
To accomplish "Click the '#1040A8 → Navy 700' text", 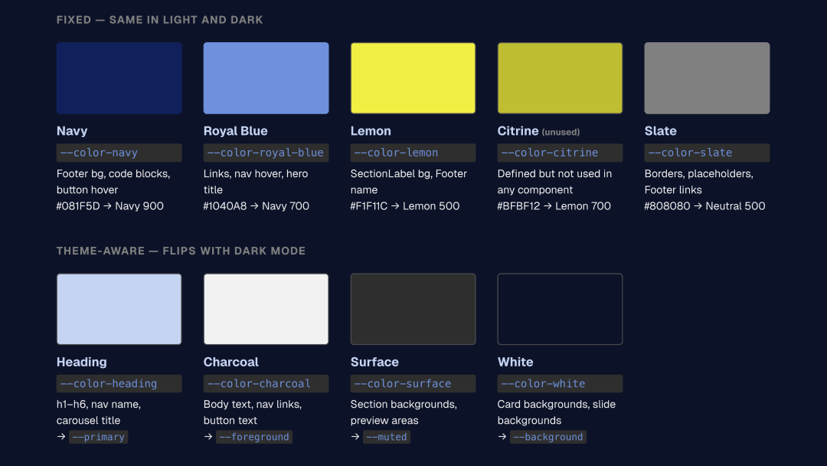I will click(x=257, y=206).
